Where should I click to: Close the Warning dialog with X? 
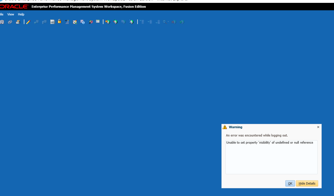(x=318, y=127)
